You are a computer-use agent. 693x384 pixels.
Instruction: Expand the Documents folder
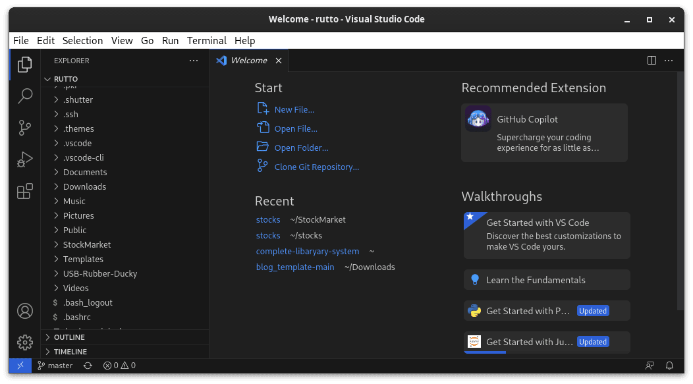[125, 173]
